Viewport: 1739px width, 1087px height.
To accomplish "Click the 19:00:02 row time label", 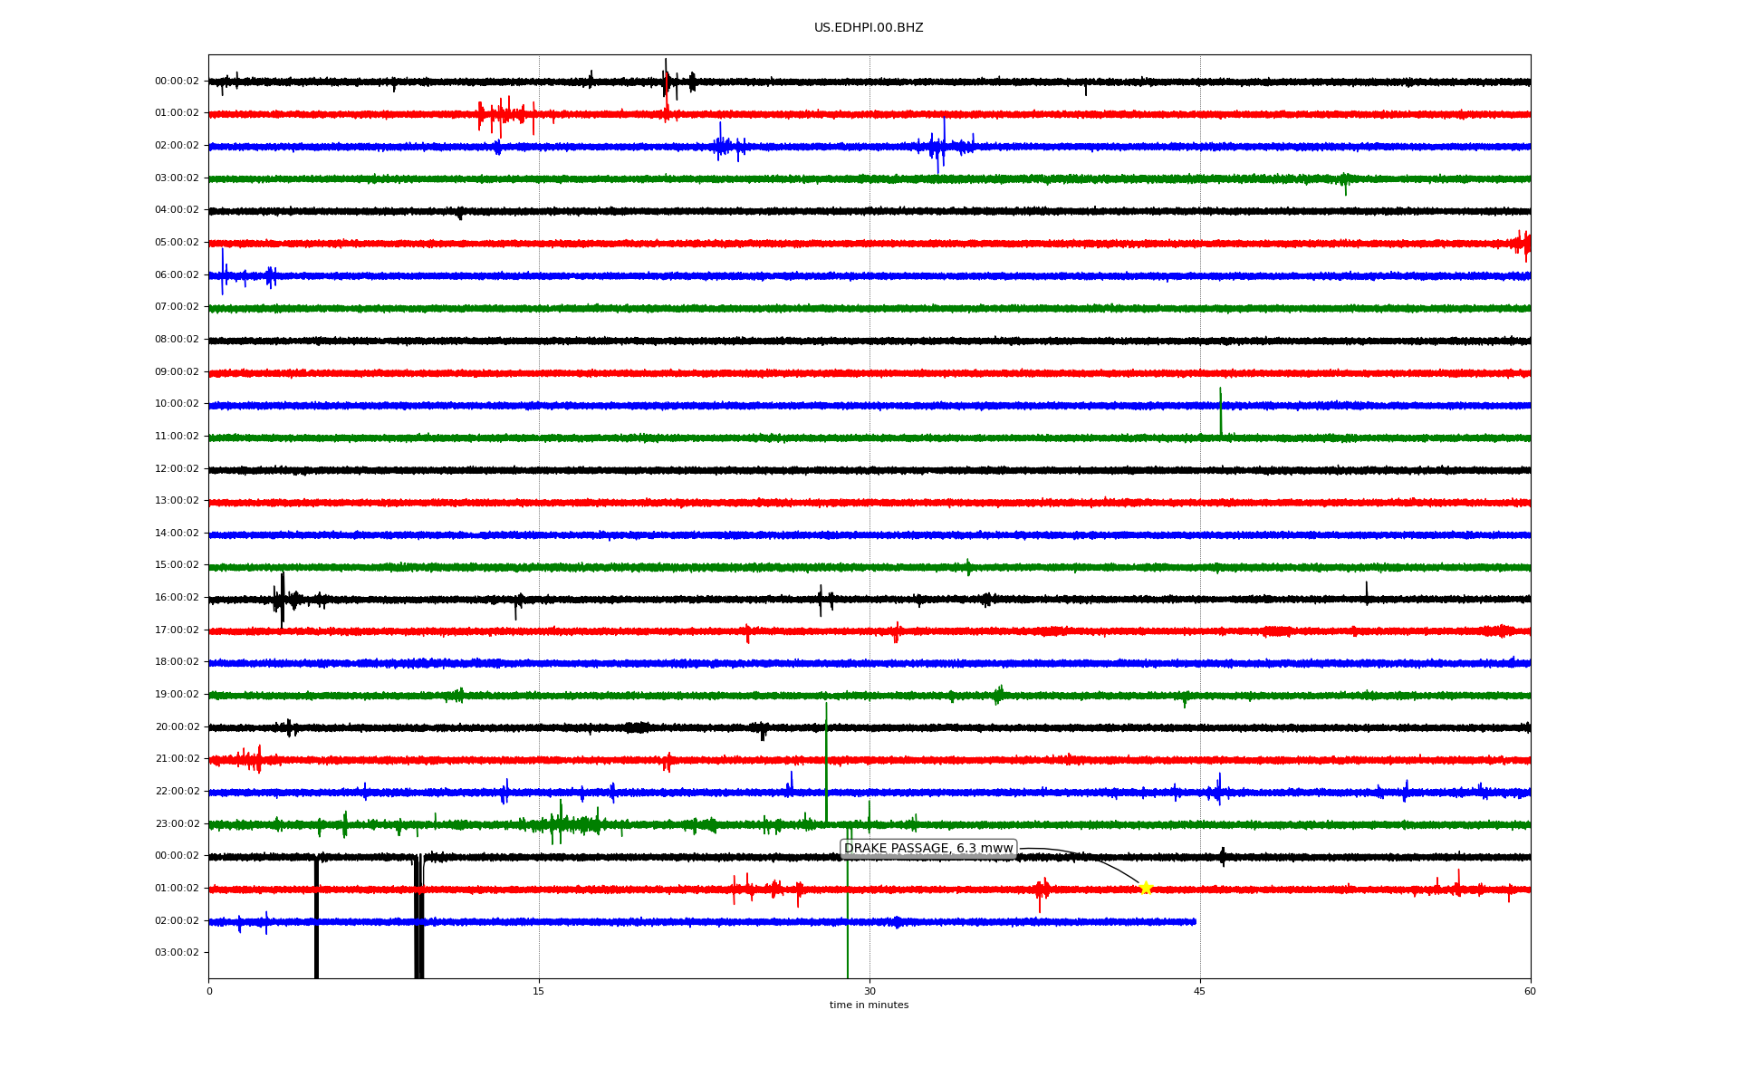I will tap(177, 695).
